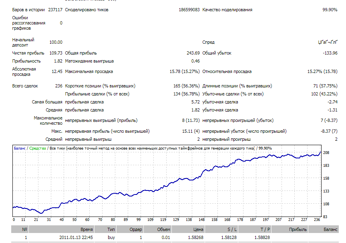Select the net profit value 109.73
346x243 pixels.
coord(56,53)
